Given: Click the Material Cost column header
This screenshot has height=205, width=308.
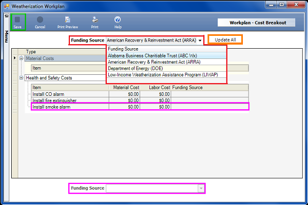Looking at the screenshot, I should (x=124, y=88).
